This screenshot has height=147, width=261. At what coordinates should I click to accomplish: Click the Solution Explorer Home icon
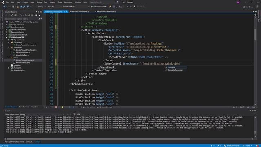point(12,16)
